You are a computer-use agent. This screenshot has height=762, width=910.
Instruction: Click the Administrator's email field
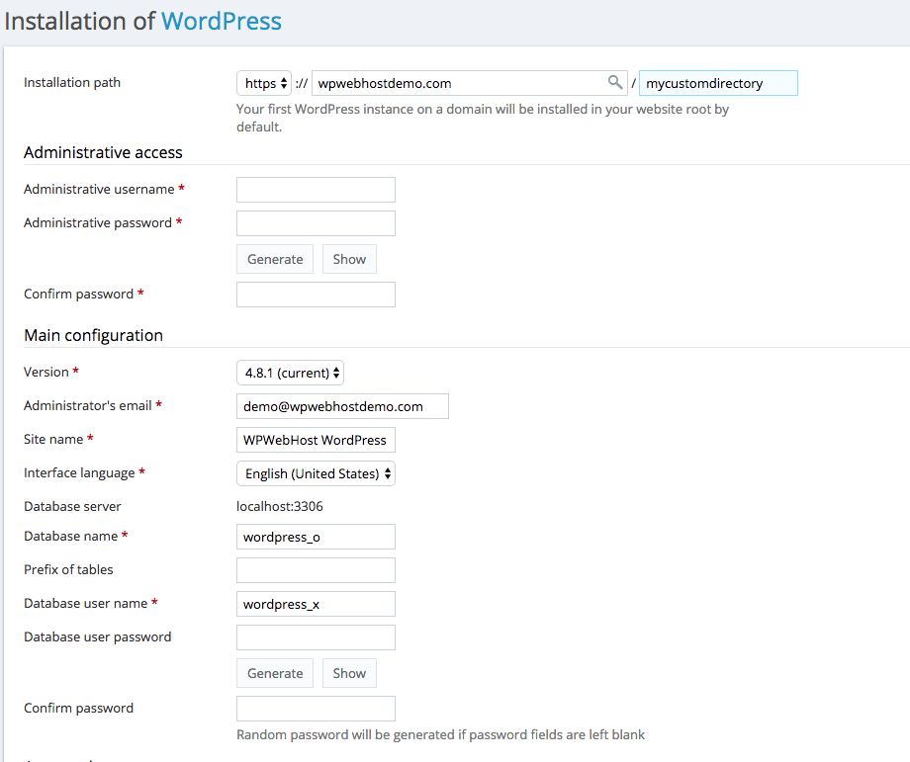pyautogui.click(x=342, y=406)
